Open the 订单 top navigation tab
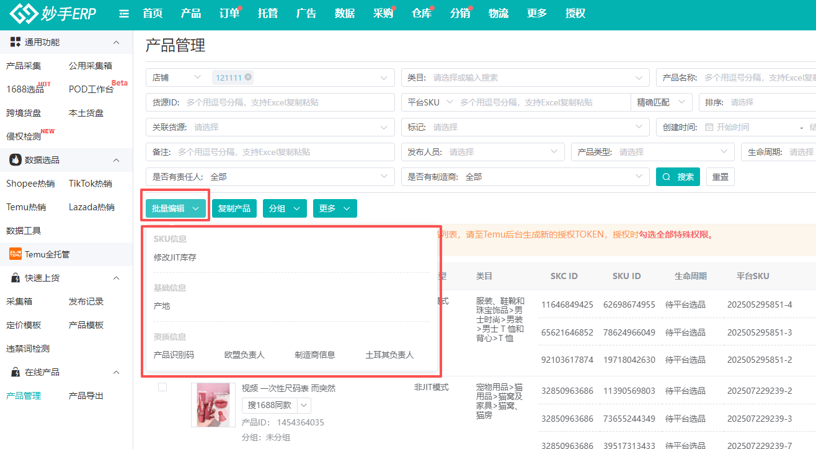816x449 pixels. click(x=229, y=14)
